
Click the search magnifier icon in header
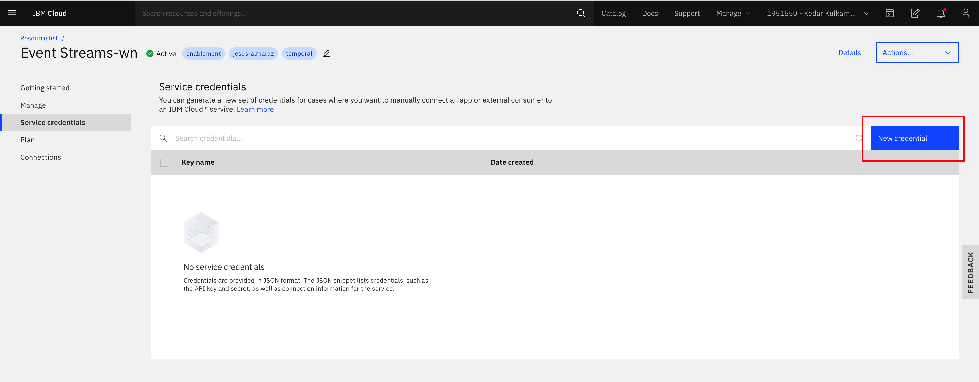click(x=581, y=13)
